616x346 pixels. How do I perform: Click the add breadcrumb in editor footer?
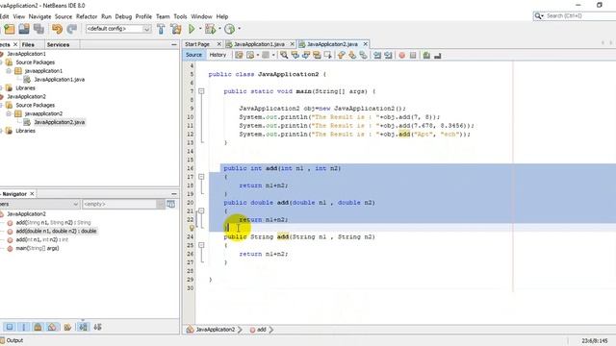(258, 330)
